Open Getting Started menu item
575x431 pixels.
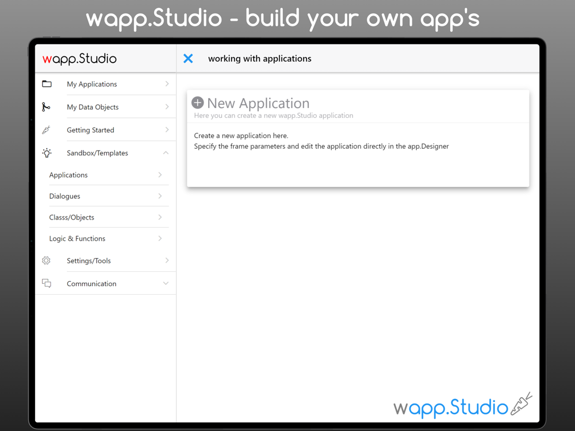(106, 130)
